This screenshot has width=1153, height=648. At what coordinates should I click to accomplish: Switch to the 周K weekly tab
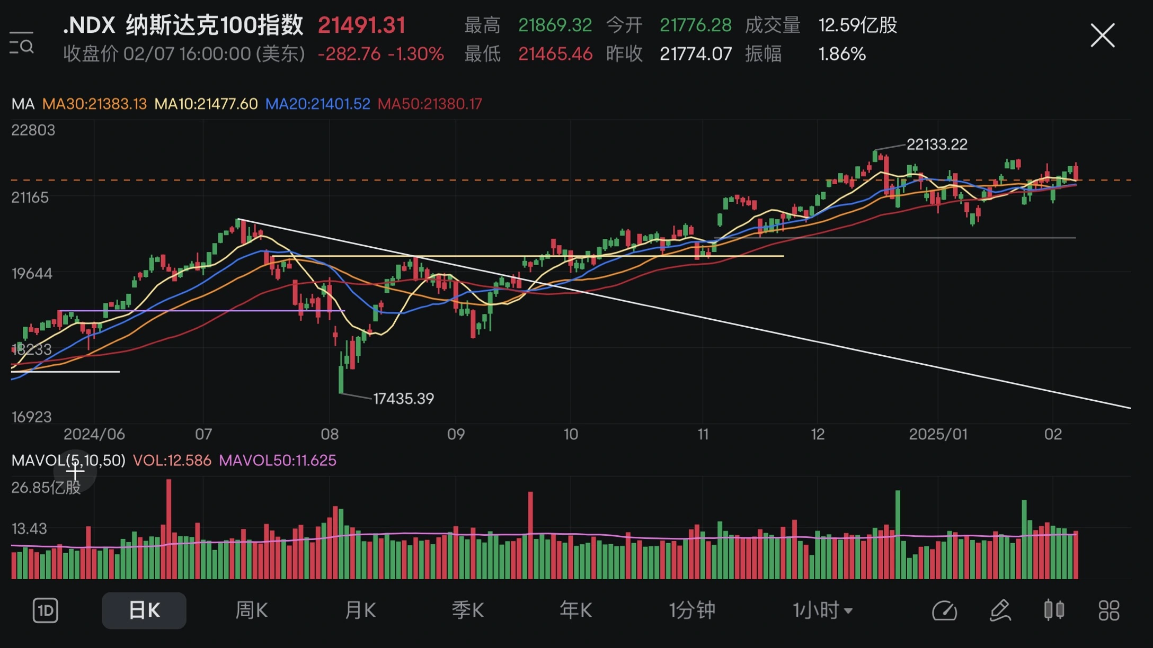(252, 610)
